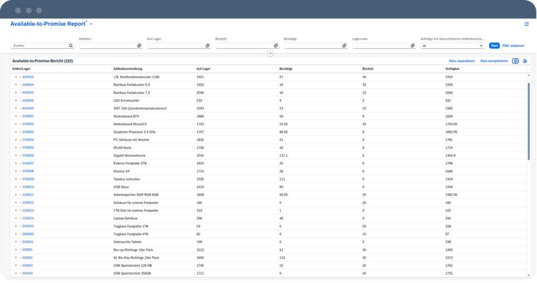The image size is (537, 283).
Task: Click the scrollbar down arrow
Action: (x=529, y=275)
